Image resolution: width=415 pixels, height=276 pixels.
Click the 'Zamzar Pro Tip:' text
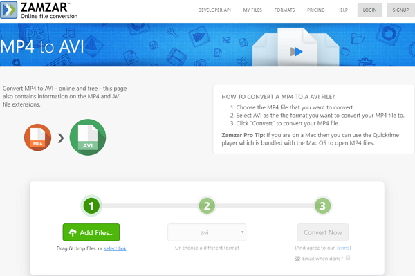click(x=243, y=135)
